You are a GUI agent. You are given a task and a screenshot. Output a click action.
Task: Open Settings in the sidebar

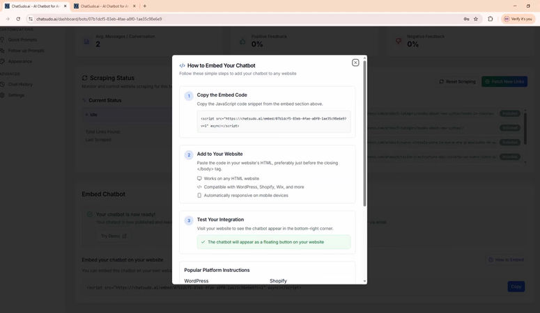click(x=16, y=95)
